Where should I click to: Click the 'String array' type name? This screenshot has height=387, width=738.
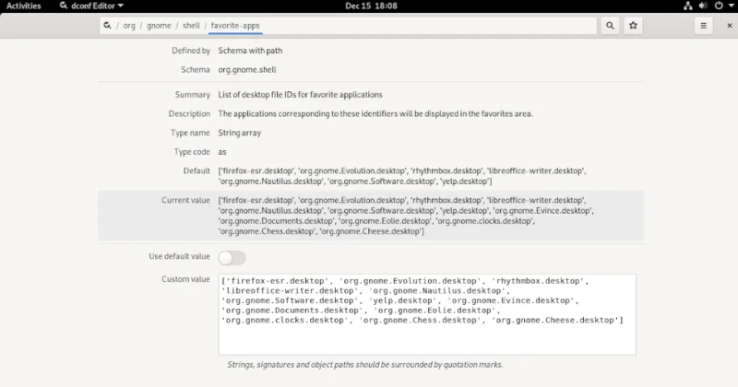point(239,133)
